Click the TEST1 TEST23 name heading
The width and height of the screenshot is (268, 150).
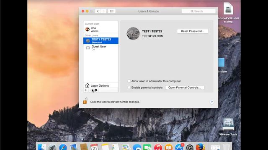click(x=152, y=31)
